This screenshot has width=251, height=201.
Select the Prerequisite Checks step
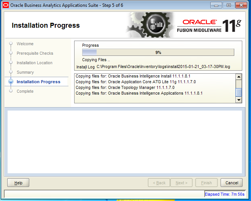35,53
